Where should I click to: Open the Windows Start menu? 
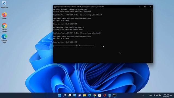pyautogui.click(x=60, y=95)
